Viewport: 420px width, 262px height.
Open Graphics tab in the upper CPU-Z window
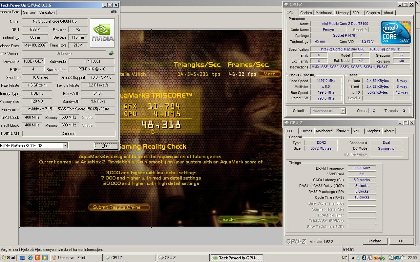pyautogui.click(x=373, y=13)
